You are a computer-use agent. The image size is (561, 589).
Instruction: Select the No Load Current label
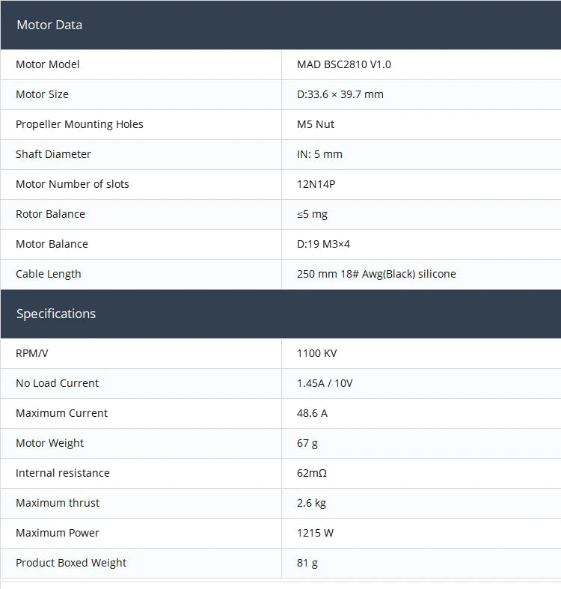tap(57, 383)
